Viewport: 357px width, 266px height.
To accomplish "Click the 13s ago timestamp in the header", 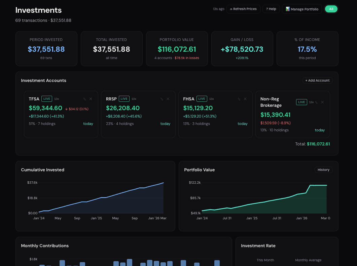I will click(219, 9).
